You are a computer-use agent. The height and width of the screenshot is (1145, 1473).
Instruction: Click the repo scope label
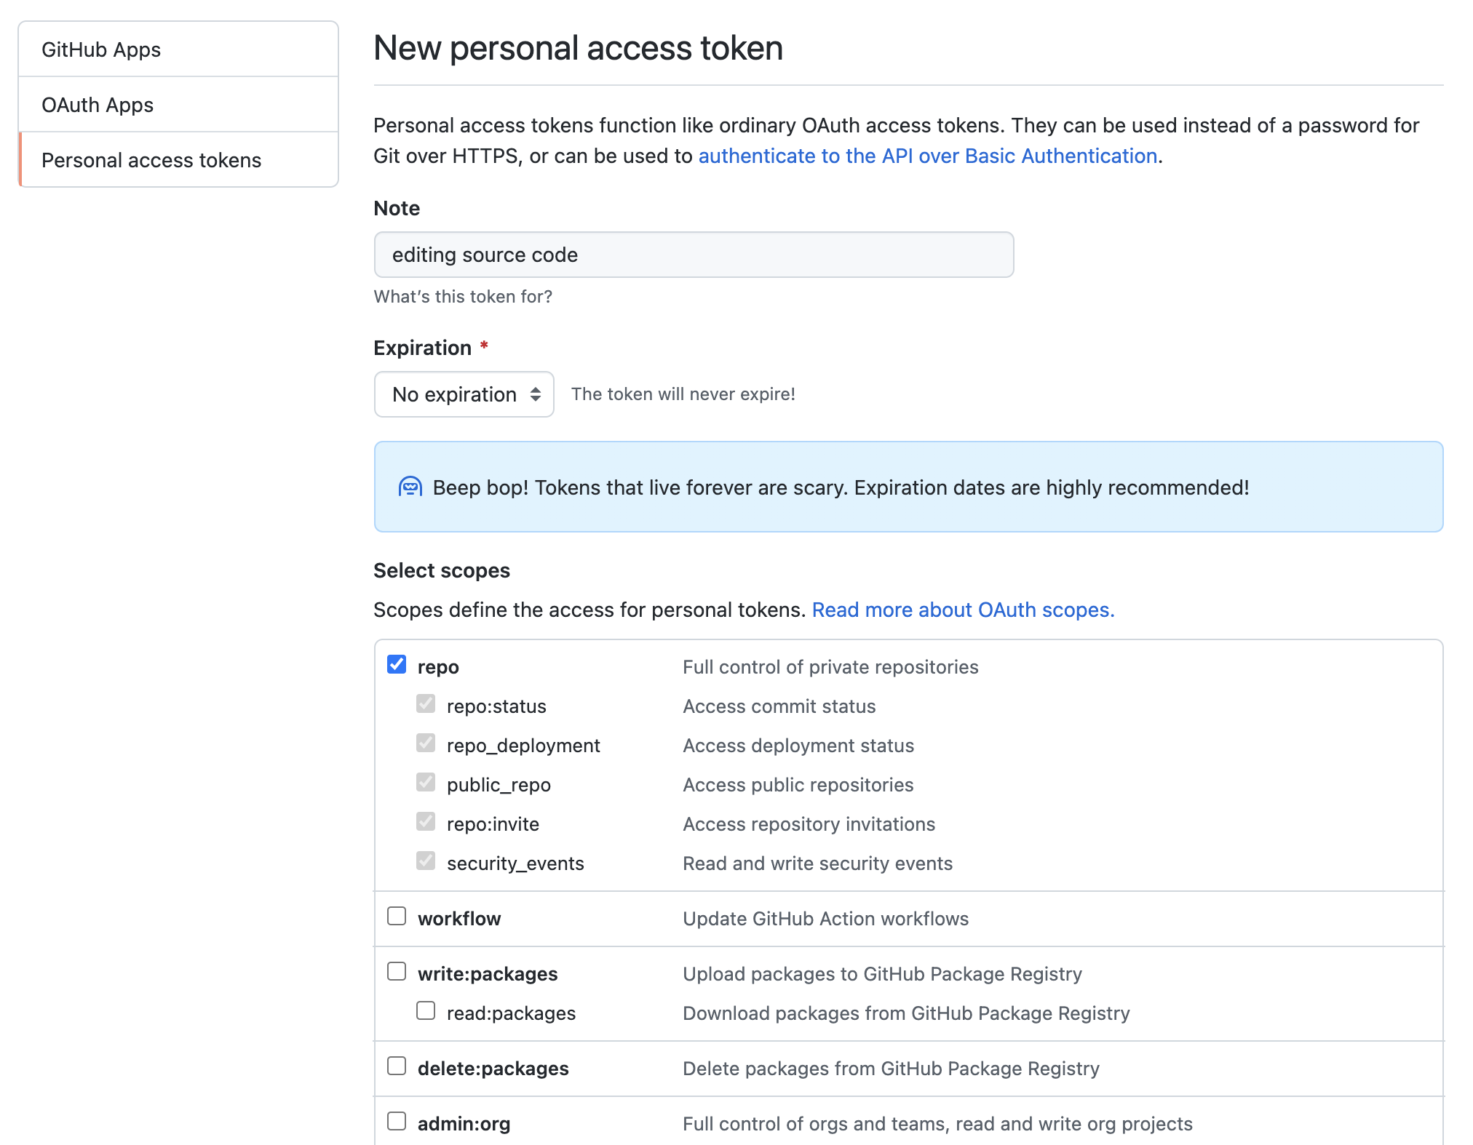pos(438,667)
